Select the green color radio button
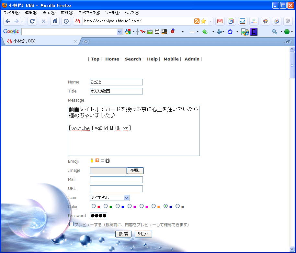Screen dimensions: 296x253 point(106,206)
